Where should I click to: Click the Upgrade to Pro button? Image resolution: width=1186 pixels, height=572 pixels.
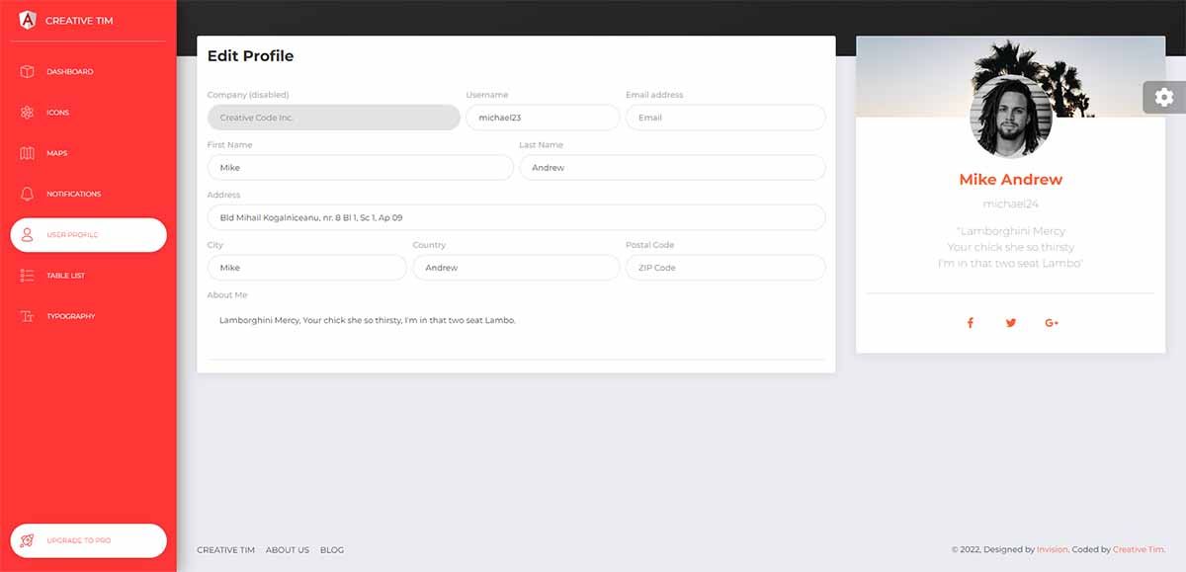point(88,540)
